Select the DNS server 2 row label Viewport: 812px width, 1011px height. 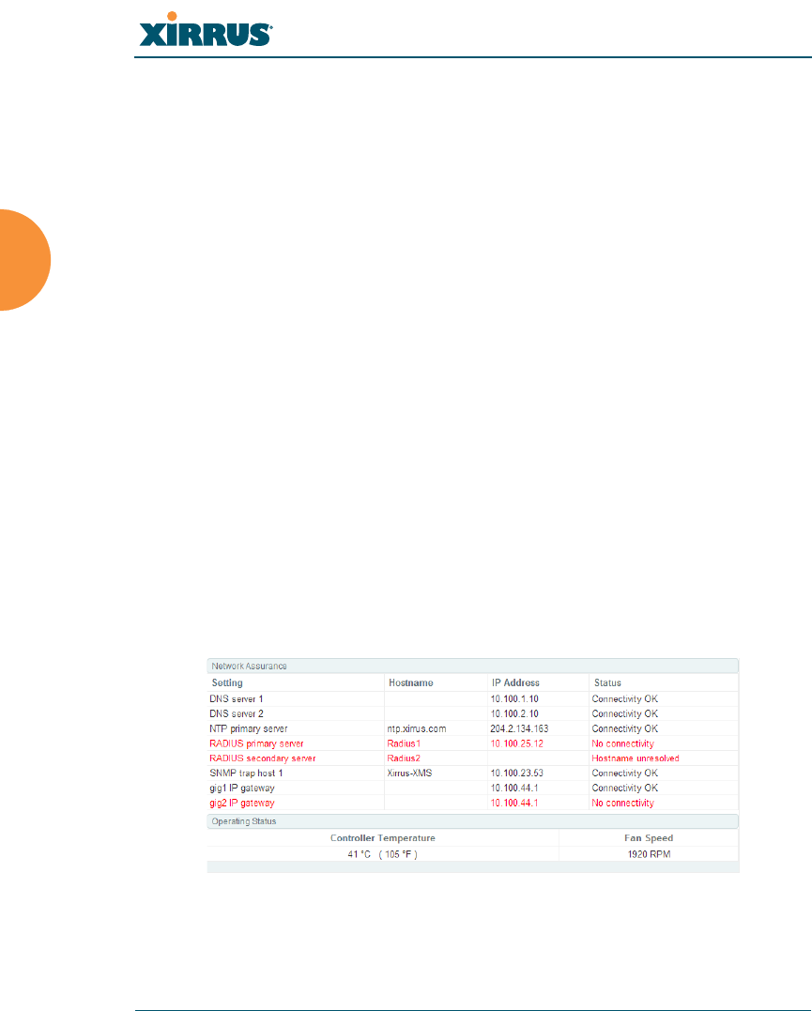(x=236, y=713)
